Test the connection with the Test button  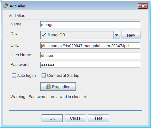pyautogui.click(x=98, y=118)
